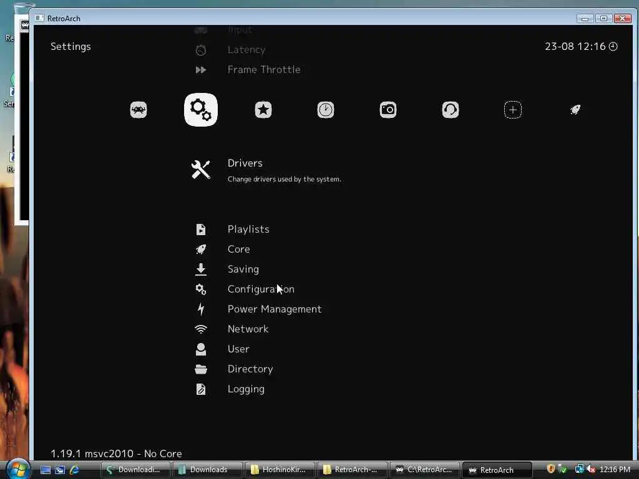Image resolution: width=639 pixels, height=479 pixels.
Task: Select the Logging settings entry
Action: [246, 389]
